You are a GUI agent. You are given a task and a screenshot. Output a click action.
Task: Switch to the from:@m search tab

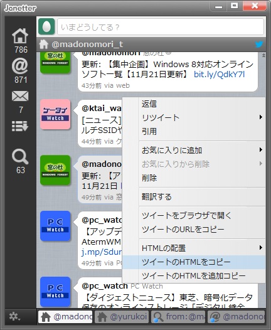click(178, 317)
